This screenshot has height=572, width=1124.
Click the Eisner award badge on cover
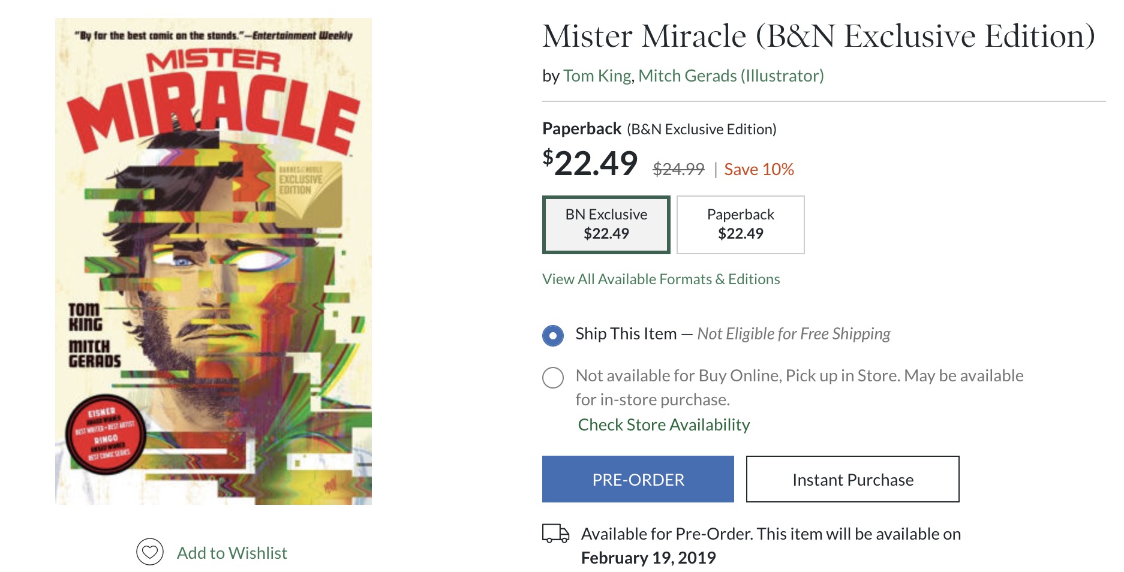click(106, 434)
